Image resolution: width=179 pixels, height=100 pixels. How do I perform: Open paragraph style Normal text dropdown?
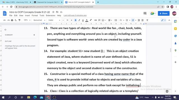tap(39, 20)
